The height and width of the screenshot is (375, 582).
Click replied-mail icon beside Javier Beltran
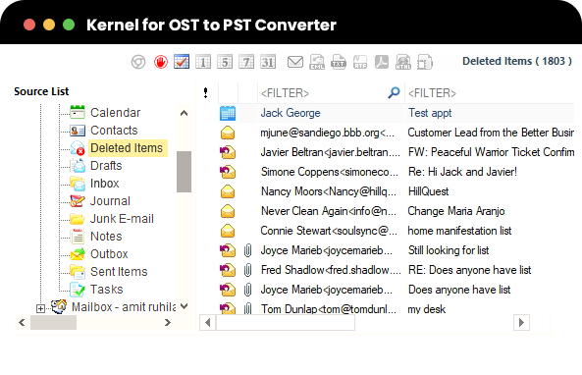(x=228, y=152)
